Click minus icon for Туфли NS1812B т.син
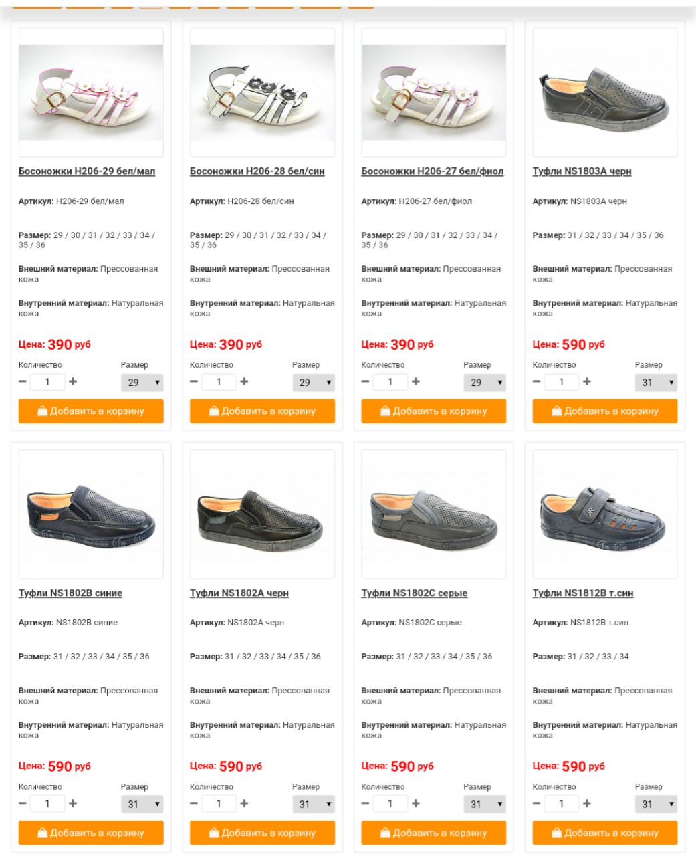This screenshot has height=856, width=696. click(536, 803)
